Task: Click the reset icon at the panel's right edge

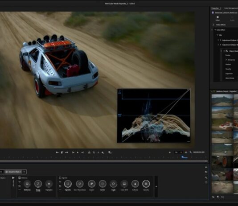Action: (206, 172)
